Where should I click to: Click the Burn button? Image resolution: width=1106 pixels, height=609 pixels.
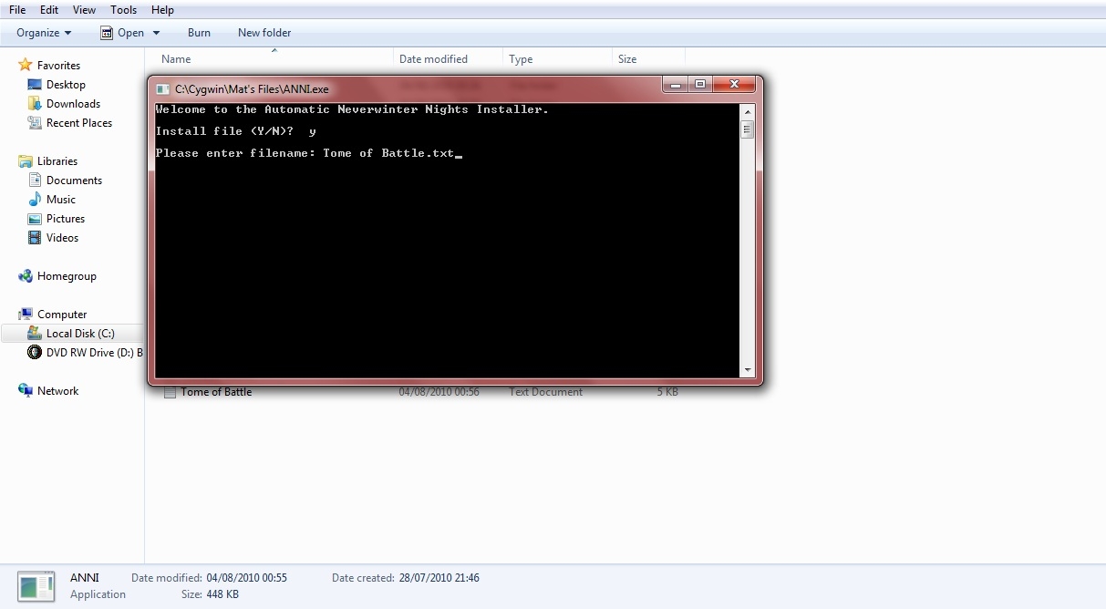[199, 33]
